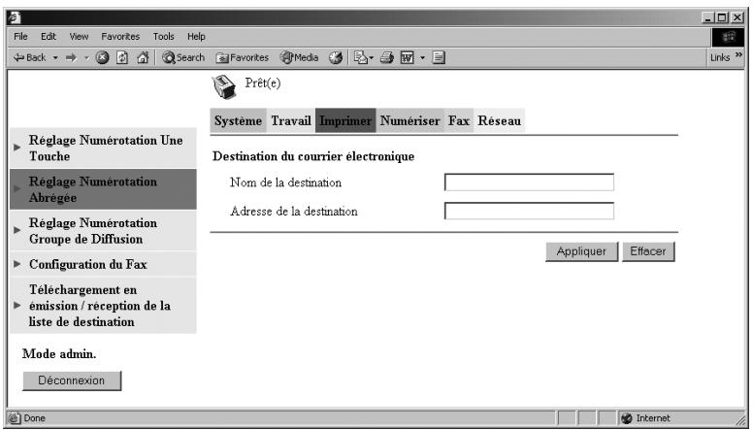This screenshot has width=753, height=430.
Task: Go to Home page icon
Action: 143,57
